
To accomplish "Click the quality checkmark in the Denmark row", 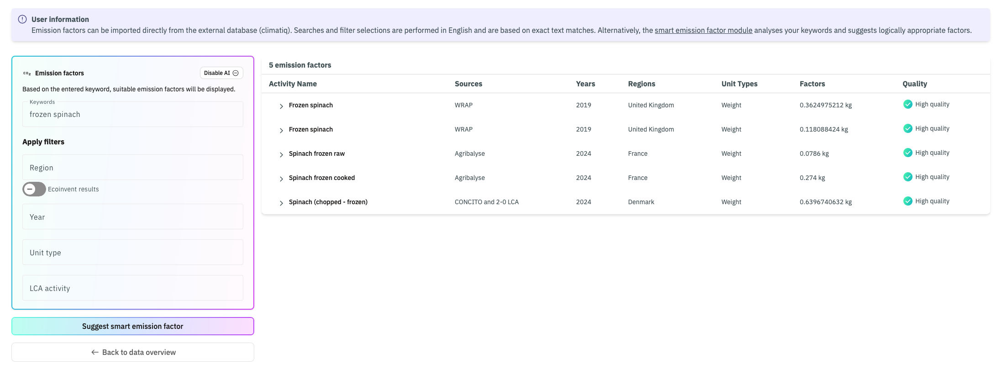I will click(907, 201).
